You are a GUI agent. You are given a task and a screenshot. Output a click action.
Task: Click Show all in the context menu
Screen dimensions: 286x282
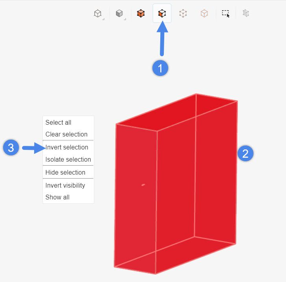(x=57, y=197)
